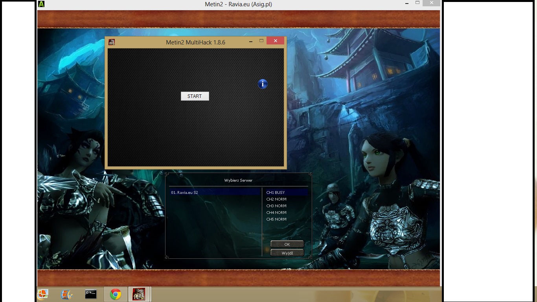Screen dimensions: 537x302
Task: Select server 01. Ravia.eu S2
Action: 215,193
